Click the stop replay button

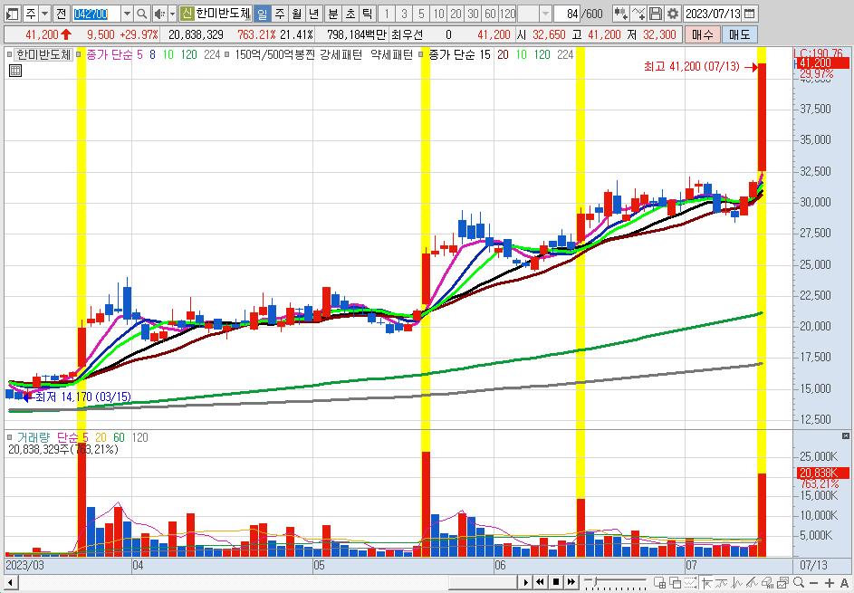coord(555,582)
